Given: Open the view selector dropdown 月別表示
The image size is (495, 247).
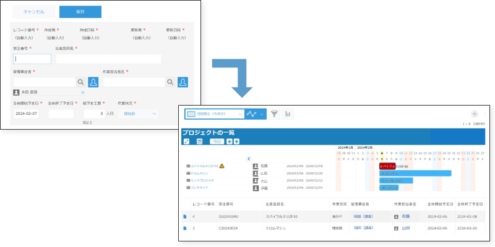Looking at the screenshot, I should pyautogui.click(x=215, y=114).
